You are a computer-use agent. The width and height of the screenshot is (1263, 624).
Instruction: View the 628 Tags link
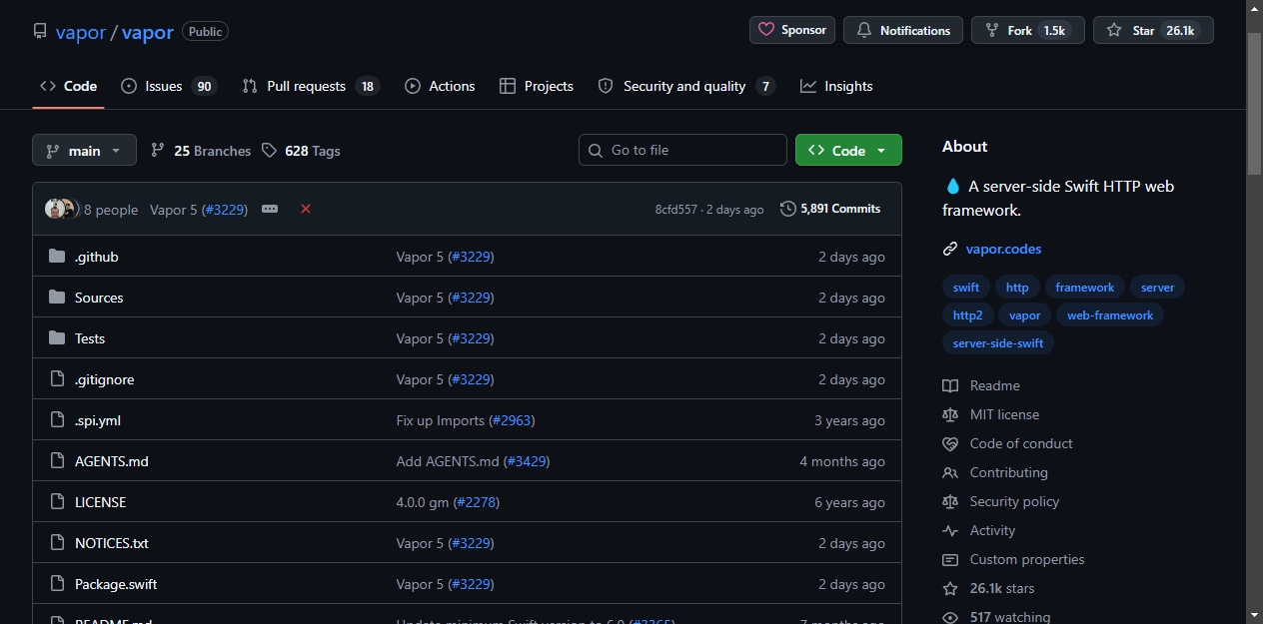click(301, 151)
